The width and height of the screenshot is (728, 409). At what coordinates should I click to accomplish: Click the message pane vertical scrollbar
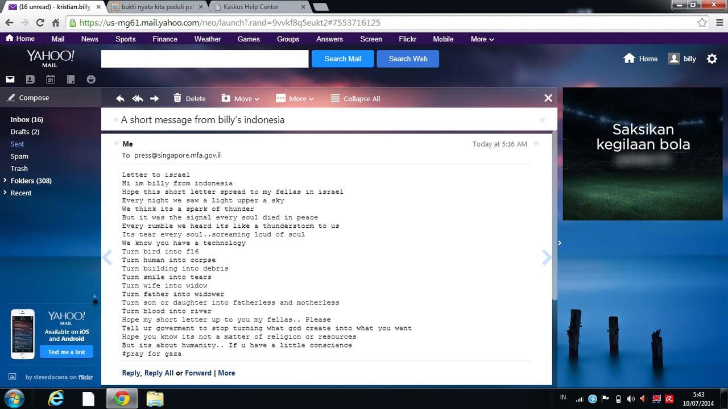(555, 216)
